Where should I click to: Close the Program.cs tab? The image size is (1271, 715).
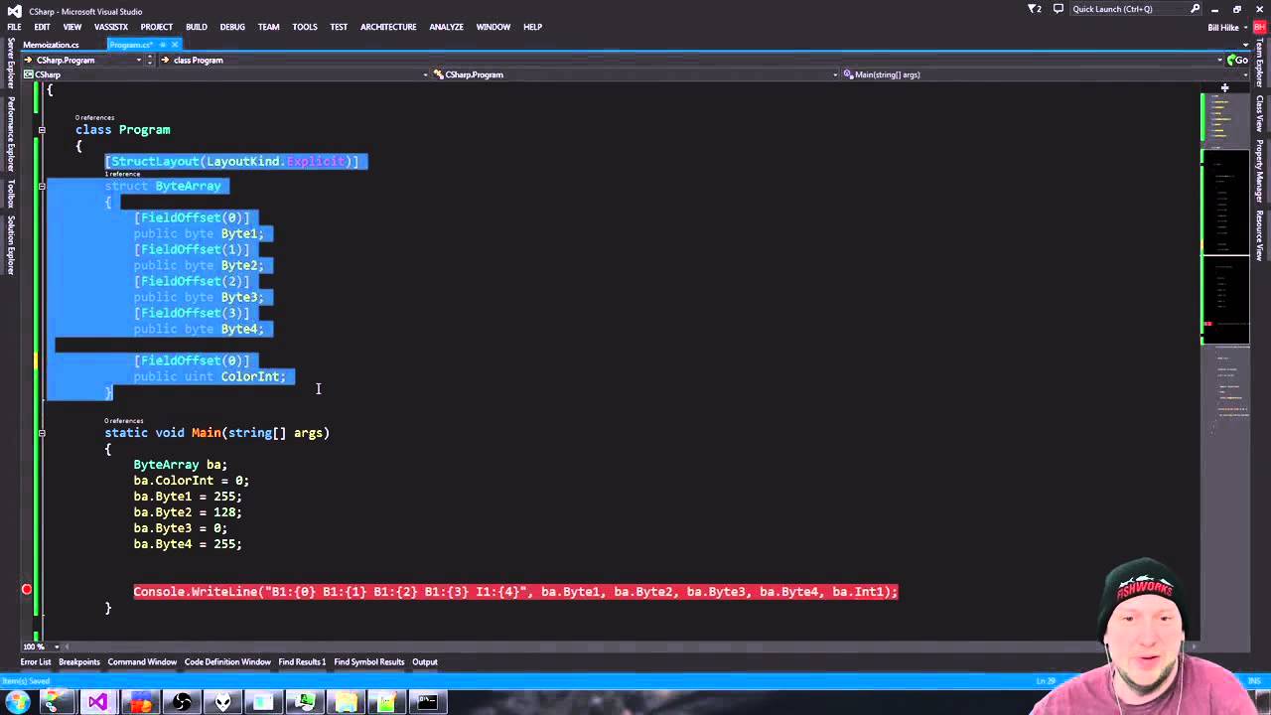[x=175, y=45]
